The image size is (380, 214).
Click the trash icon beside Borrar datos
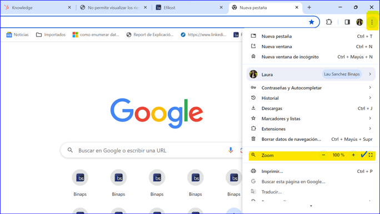pos(253,139)
